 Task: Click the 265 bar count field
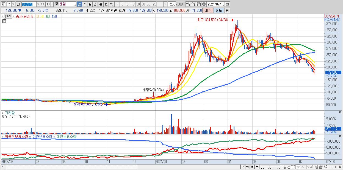tap(172, 4)
